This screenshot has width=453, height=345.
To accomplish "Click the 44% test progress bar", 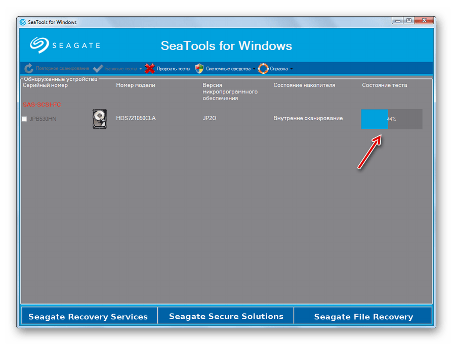I will (391, 119).
